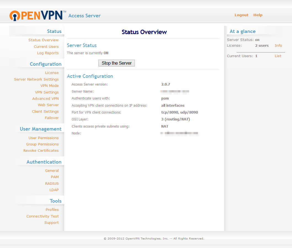
Task: Select the 'Clients access private subnets using:' label
Action: pyautogui.click(x=100, y=126)
